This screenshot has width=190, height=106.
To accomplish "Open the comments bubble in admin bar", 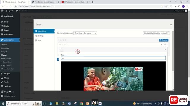I will click(18, 11).
